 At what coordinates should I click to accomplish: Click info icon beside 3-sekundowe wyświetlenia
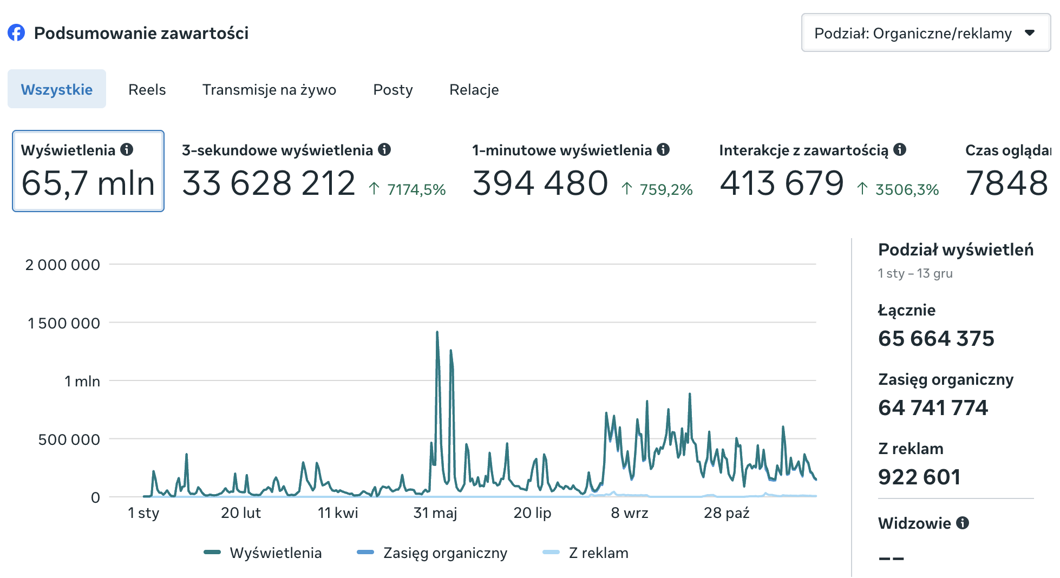click(384, 149)
